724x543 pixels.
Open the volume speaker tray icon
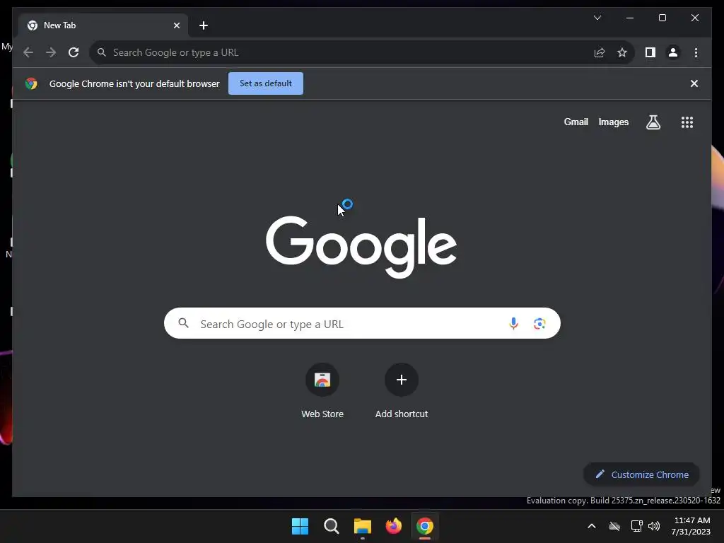[x=654, y=526]
